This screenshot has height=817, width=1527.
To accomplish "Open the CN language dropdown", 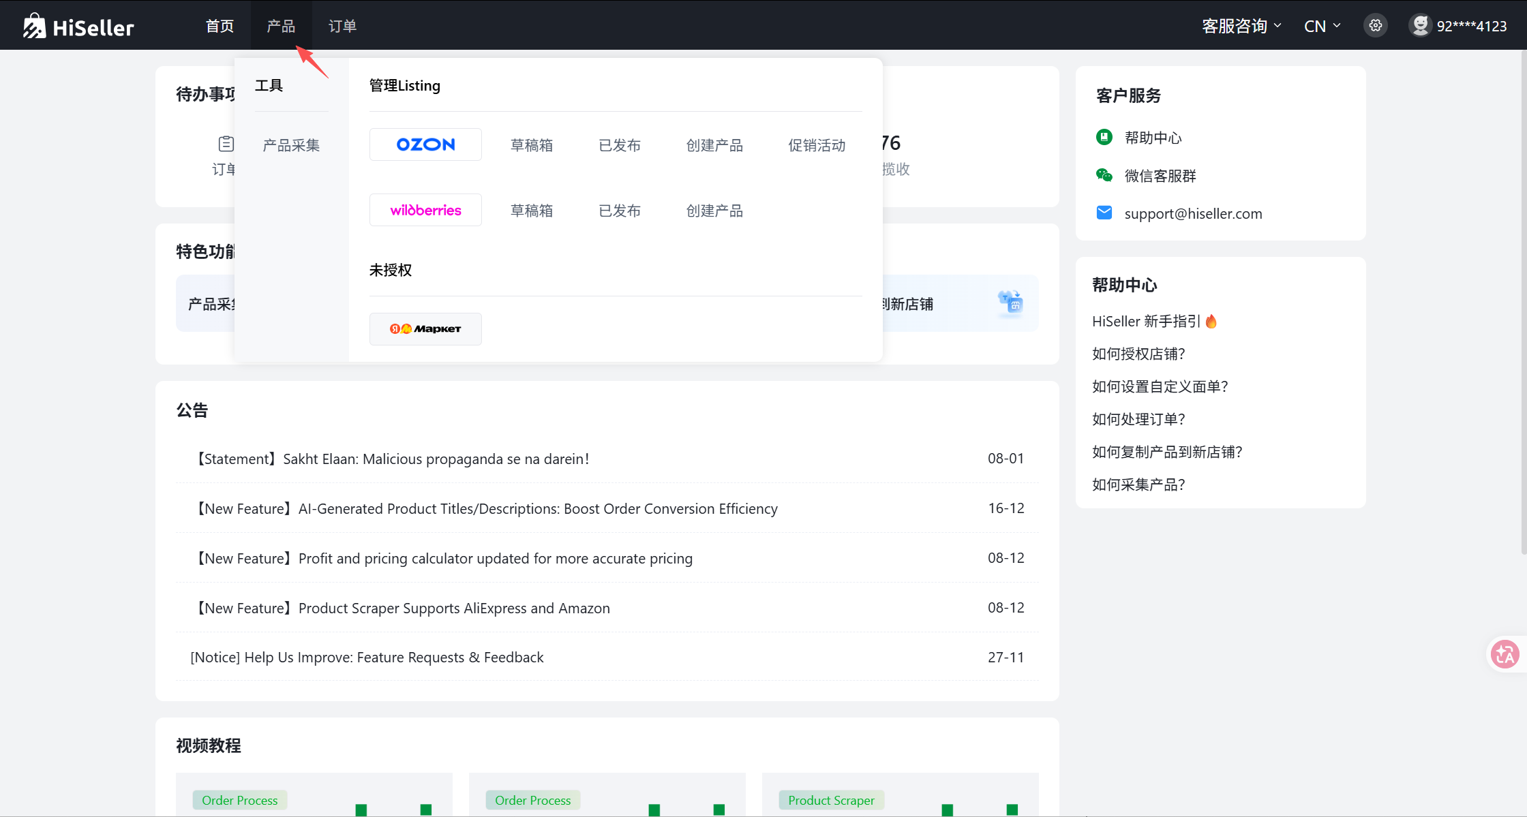I will pyautogui.click(x=1322, y=26).
